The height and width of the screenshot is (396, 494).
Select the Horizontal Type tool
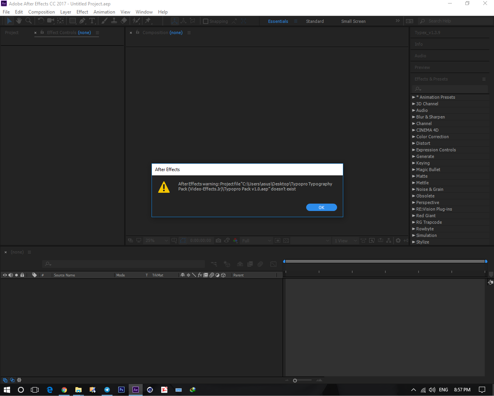point(92,21)
